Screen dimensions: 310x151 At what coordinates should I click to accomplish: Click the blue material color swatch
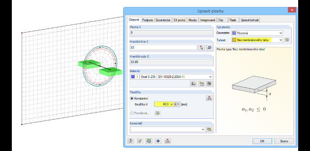pos(133,77)
